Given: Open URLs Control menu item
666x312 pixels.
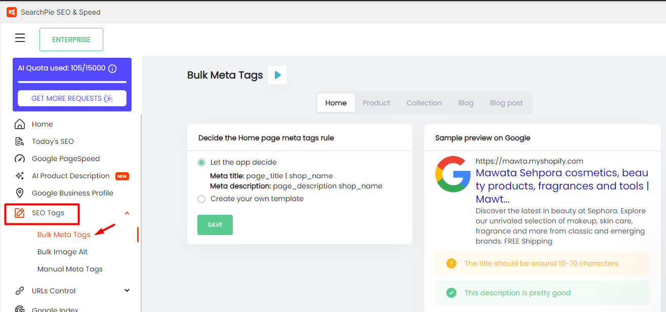Looking at the screenshot, I should click(54, 291).
